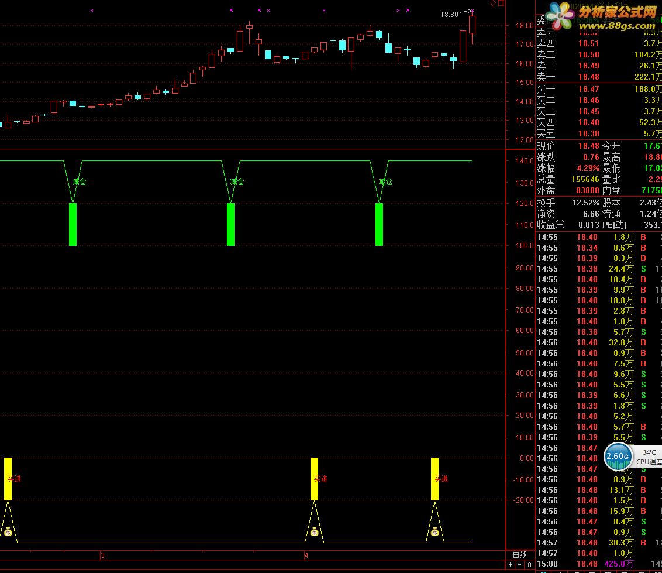Select the 卖一 18.48 order row
Viewport: 662px width, 573px height.
599,77
